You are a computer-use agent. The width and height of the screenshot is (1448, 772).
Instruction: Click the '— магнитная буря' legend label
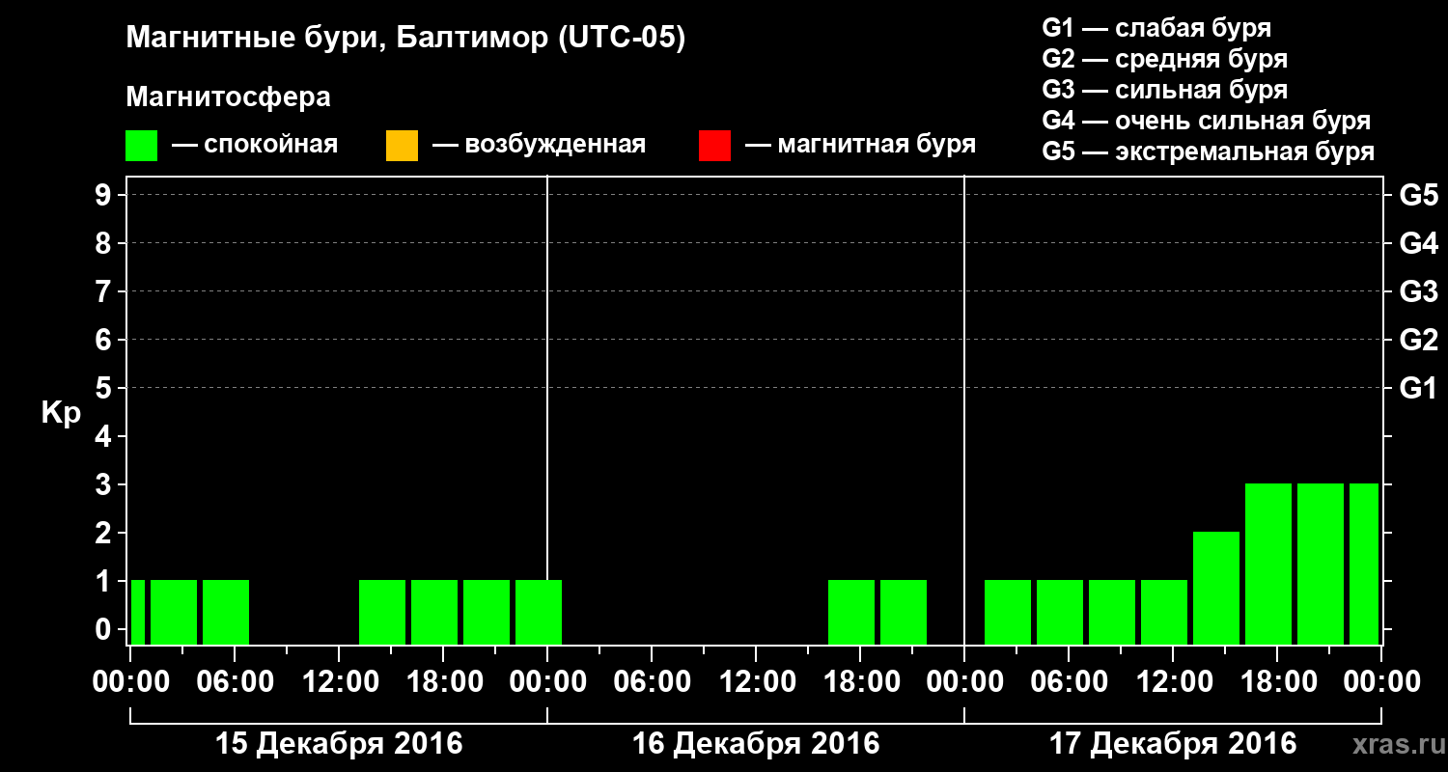(860, 145)
